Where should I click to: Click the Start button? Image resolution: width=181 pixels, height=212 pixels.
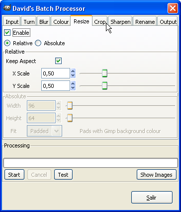click(14, 175)
